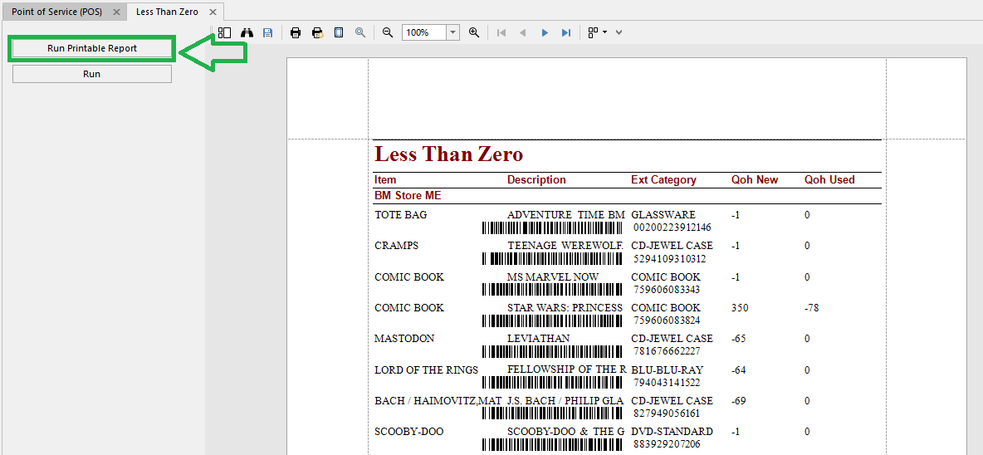Click the SCOOBY-DOO item name

tap(409, 431)
